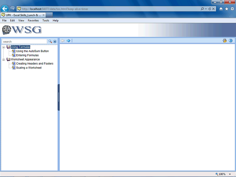Open the address bar dropdown arrow
Image resolution: width=236 pixels, height=177 pixels.
pos(206,9)
